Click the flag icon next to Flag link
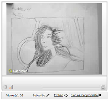This screenshot has height=101, width=108. pos(100,95)
